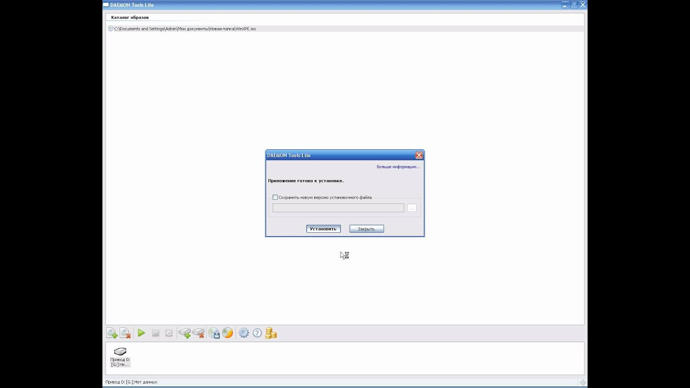The image size is (690, 388).
Task: Click the 'Закрыть' button
Action: tap(367, 229)
